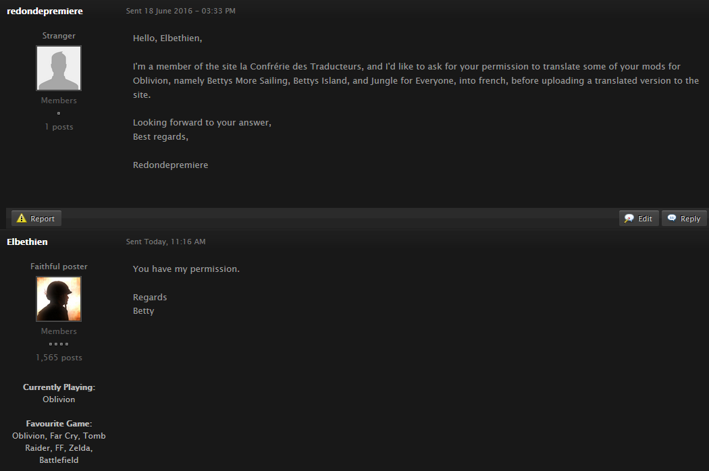Open Elbethien's silhouette avatar image

pos(59,299)
